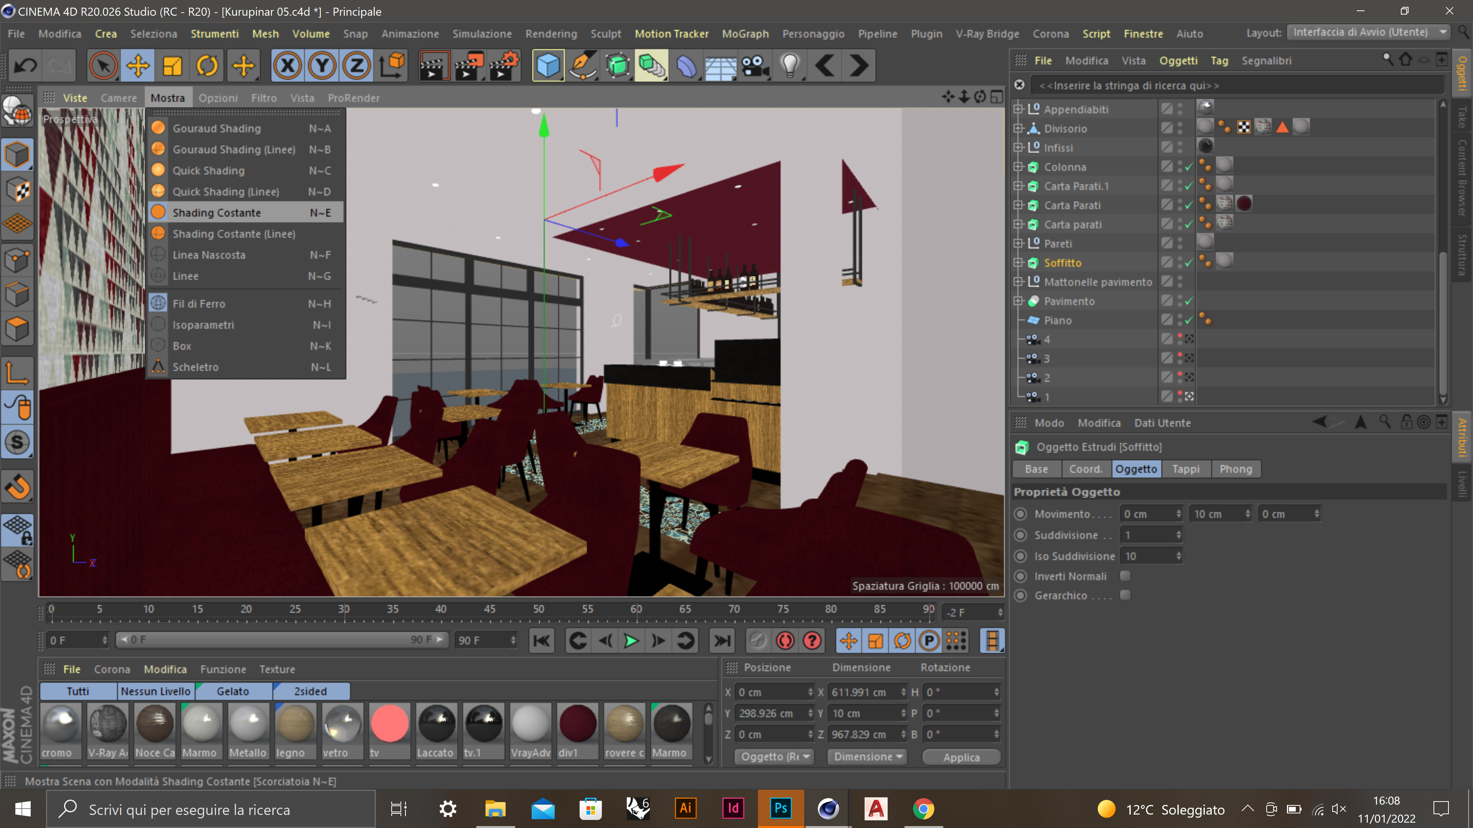The height and width of the screenshot is (828, 1473).
Task: Switch to the Tappi attribute tab
Action: [1185, 469]
